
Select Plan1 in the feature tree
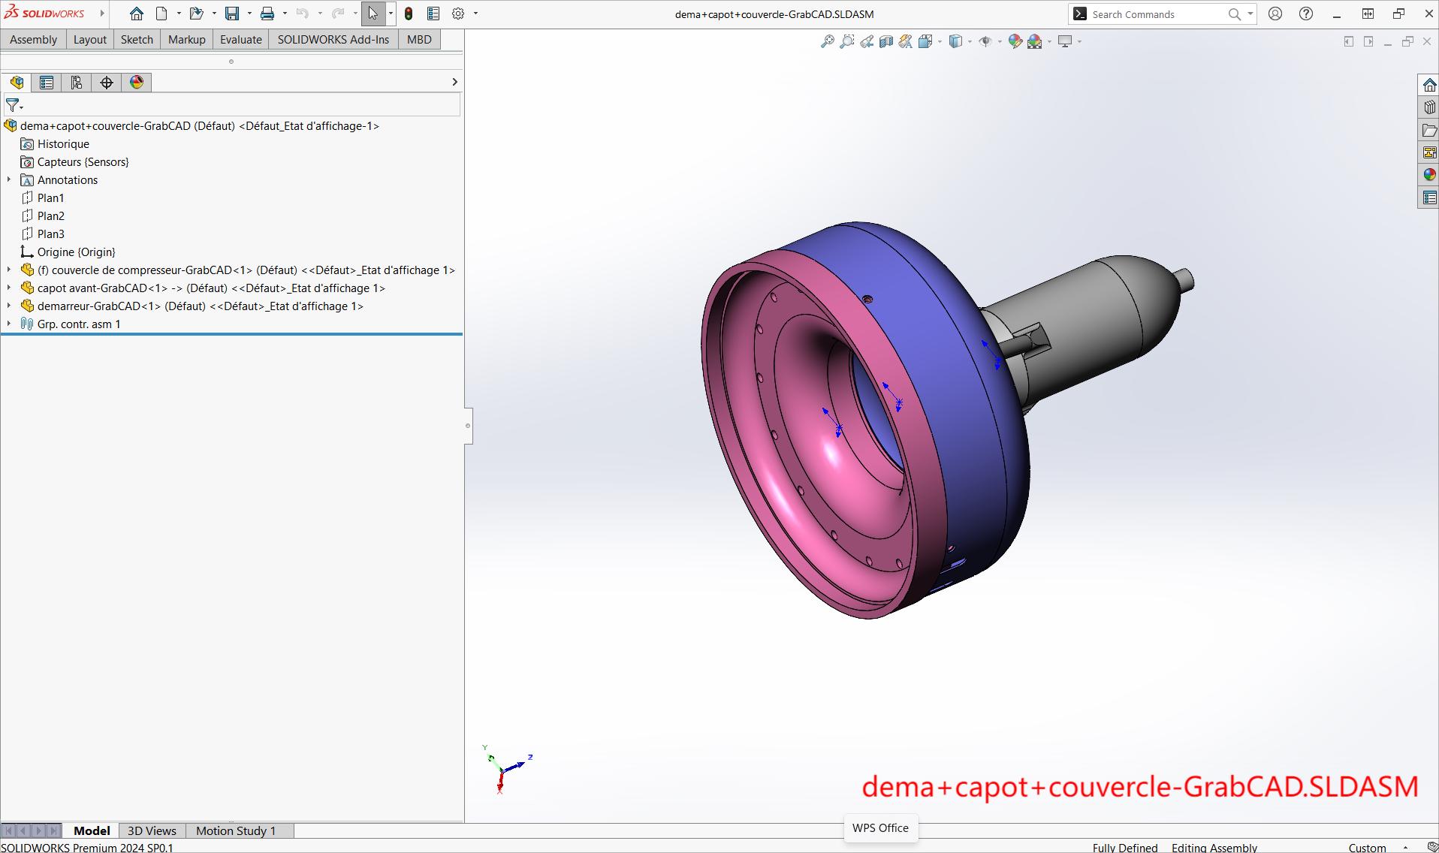click(50, 198)
